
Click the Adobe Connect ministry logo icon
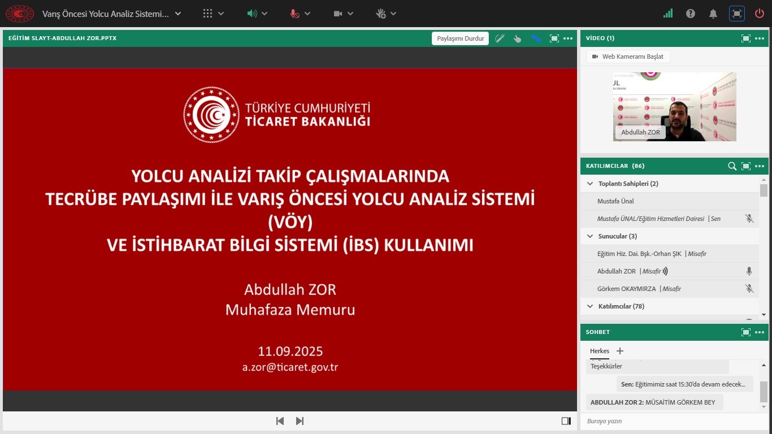click(20, 14)
